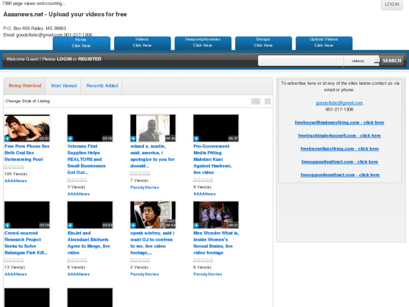Open Pro-Government Media video thumbnail
This screenshot has width=409, height=307.
pos(216,128)
